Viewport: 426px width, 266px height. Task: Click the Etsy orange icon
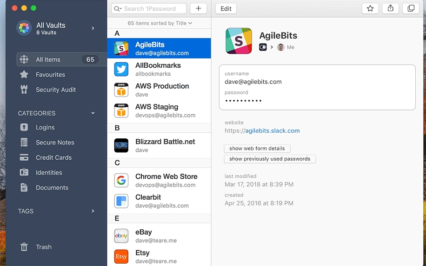[x=121, y=257]
